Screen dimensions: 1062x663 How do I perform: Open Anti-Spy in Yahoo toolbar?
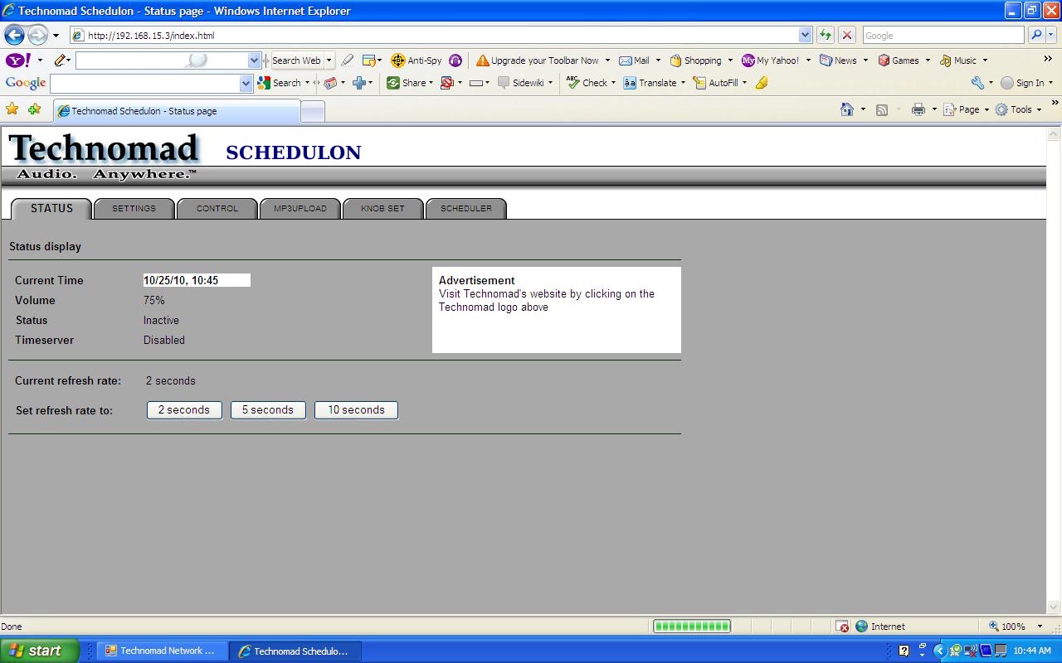tap(417, 60)
